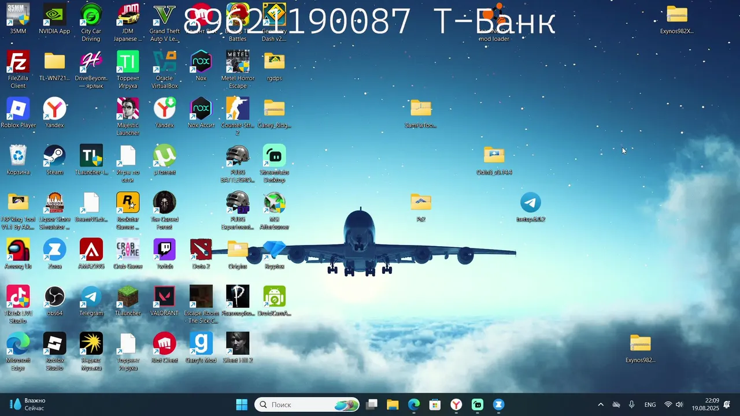Viewport: 740px width, 416px height.
Task: Open obs64 shortcut
Action: coord(54,301)
